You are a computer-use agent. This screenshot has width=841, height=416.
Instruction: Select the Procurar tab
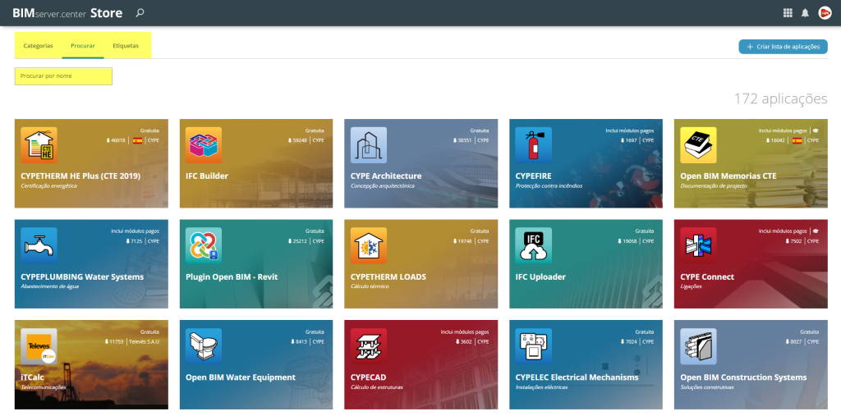83,46
